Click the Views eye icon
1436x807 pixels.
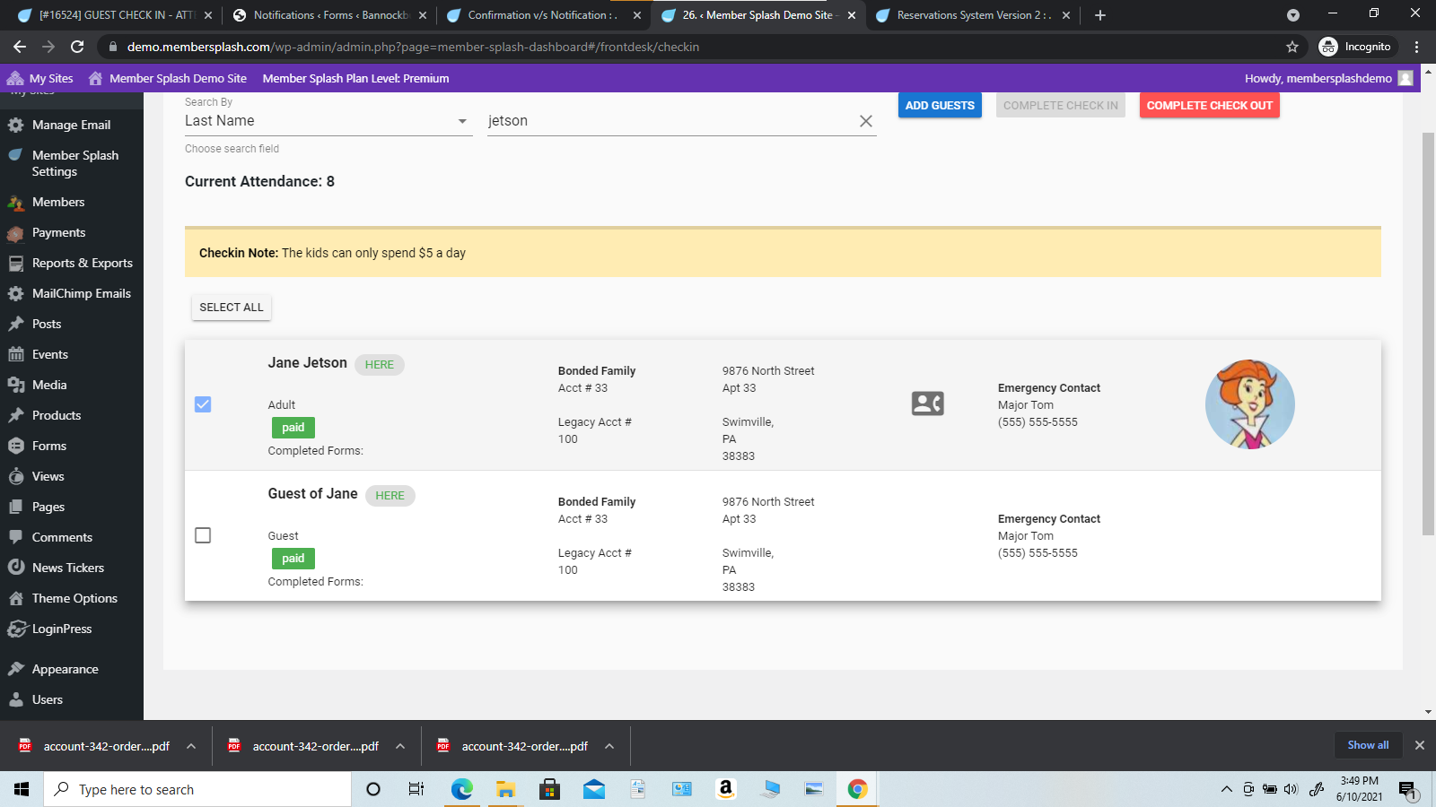[15, 476]
